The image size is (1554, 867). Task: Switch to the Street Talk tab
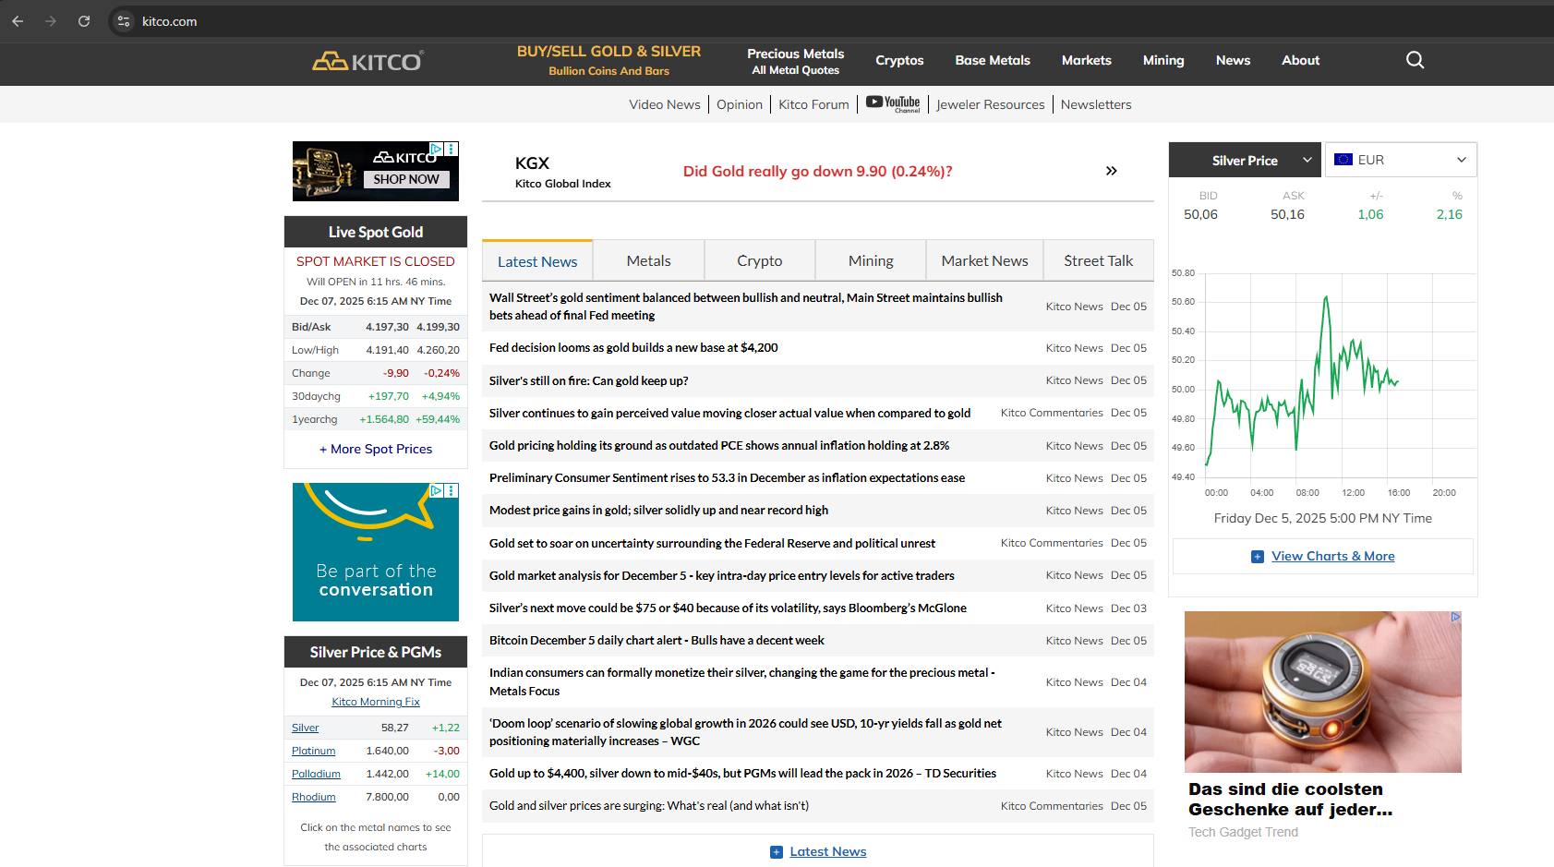pos(1099,261)
